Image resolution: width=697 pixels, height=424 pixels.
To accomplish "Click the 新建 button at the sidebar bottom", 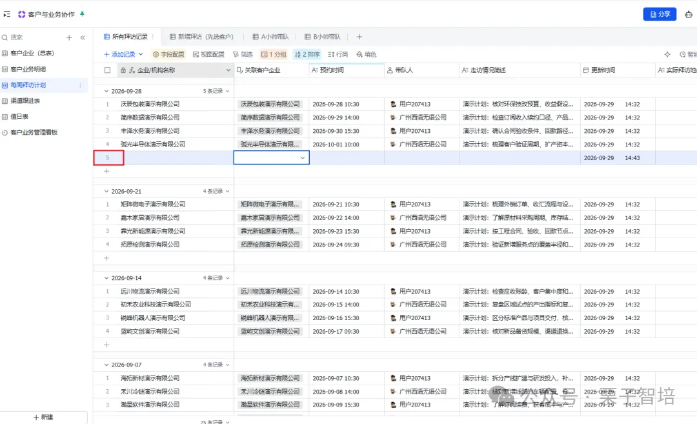I will pos(44,418).
